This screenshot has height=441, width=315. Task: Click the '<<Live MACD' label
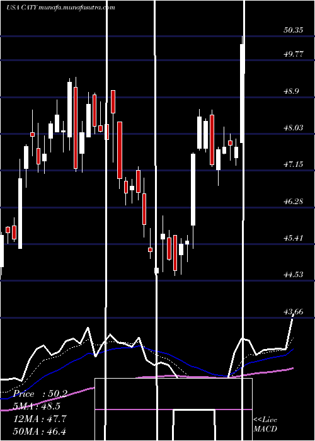[265, 425]
